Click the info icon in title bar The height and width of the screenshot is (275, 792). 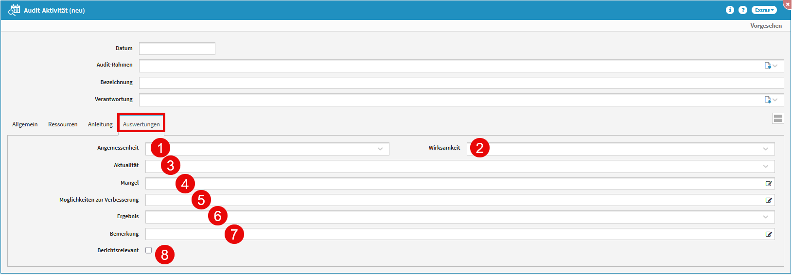(730, 10)
